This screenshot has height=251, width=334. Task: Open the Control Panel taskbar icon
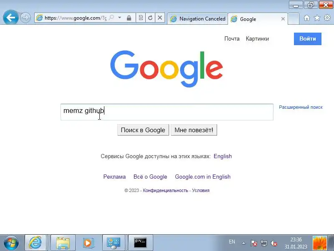113,243
